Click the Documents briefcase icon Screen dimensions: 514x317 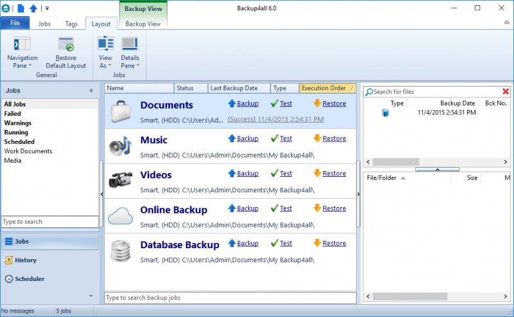click(121, 112)
